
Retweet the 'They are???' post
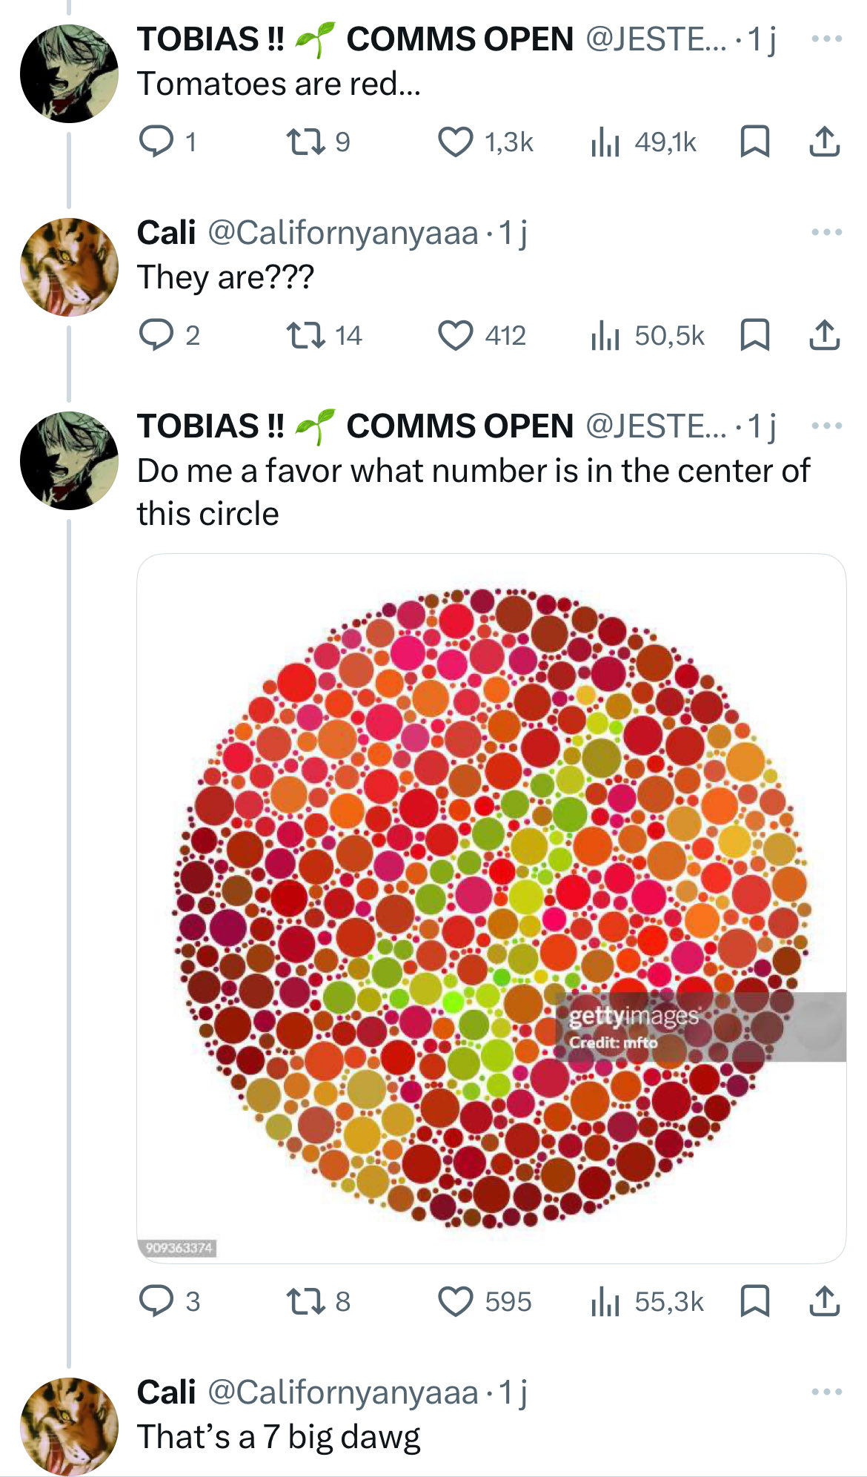tap(306, 335)
